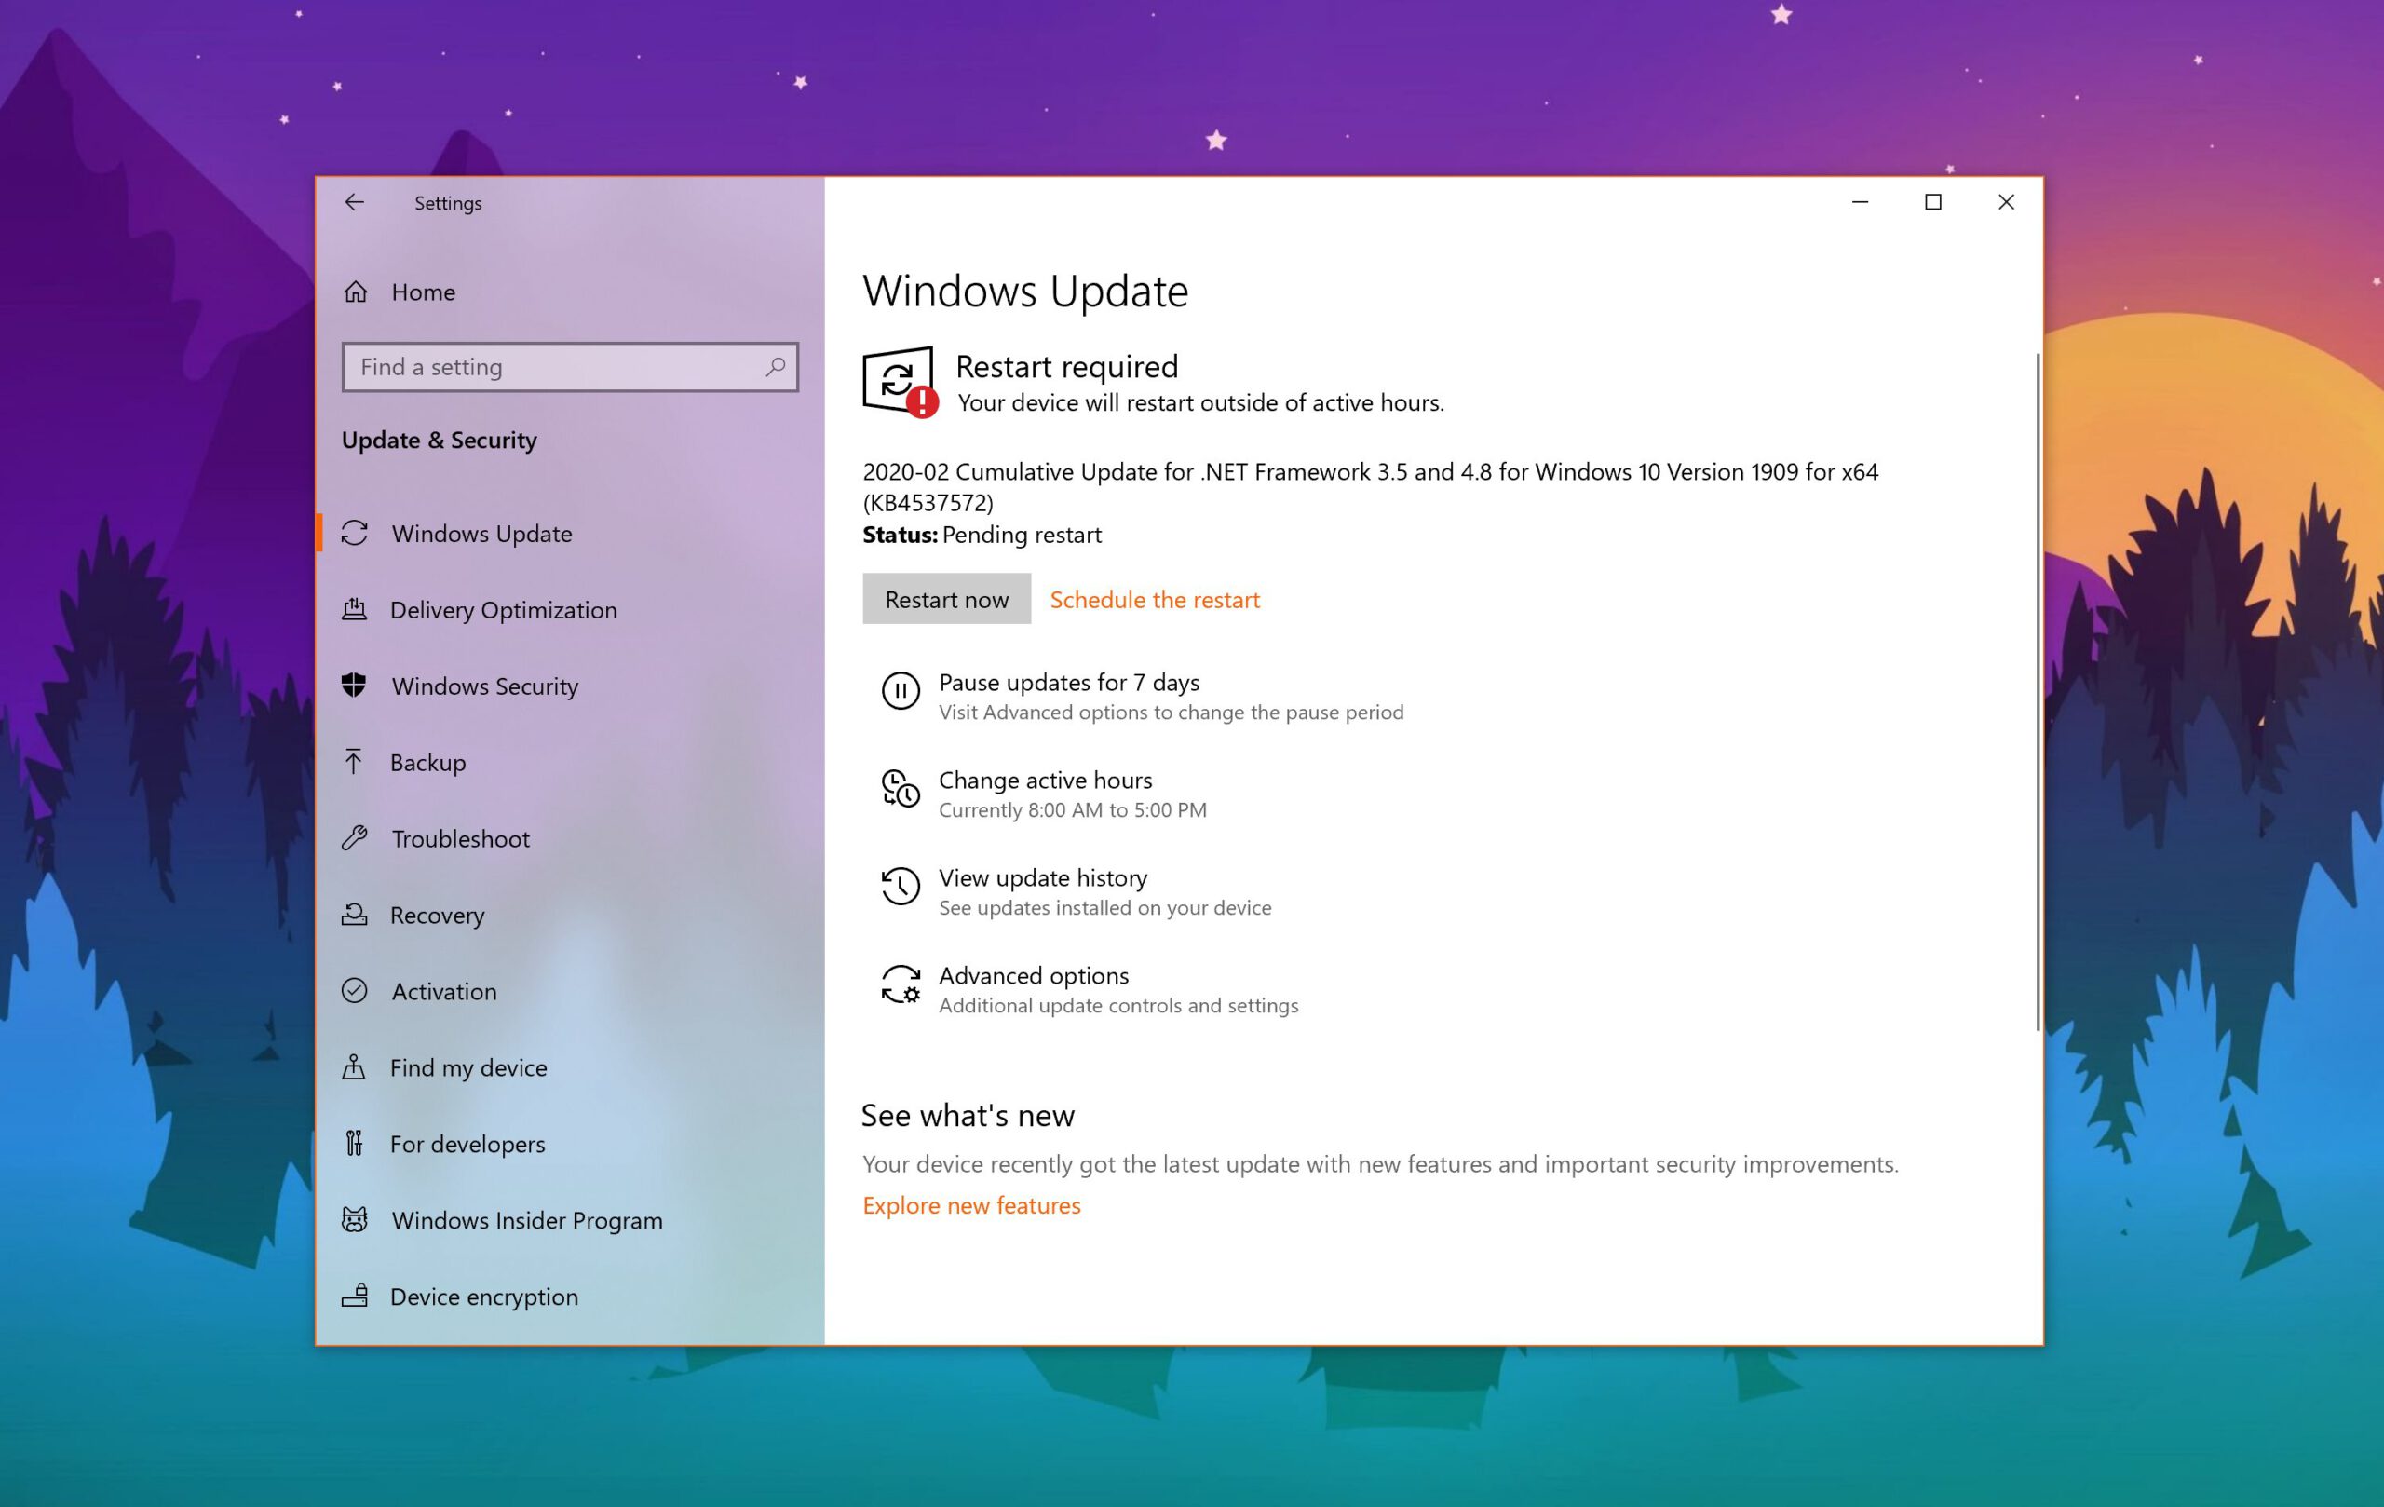Navigate to Recovery settings
The width and height of the screenshot is (2384, 1507).
pyautogui.click(x=569, y=915)
